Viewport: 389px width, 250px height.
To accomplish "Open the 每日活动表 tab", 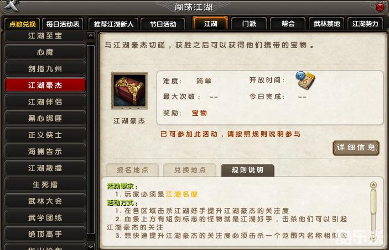I will 63,24.
